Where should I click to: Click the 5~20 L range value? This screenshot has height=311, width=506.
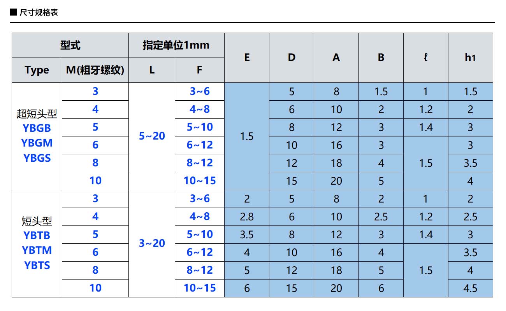pos(152,136)
